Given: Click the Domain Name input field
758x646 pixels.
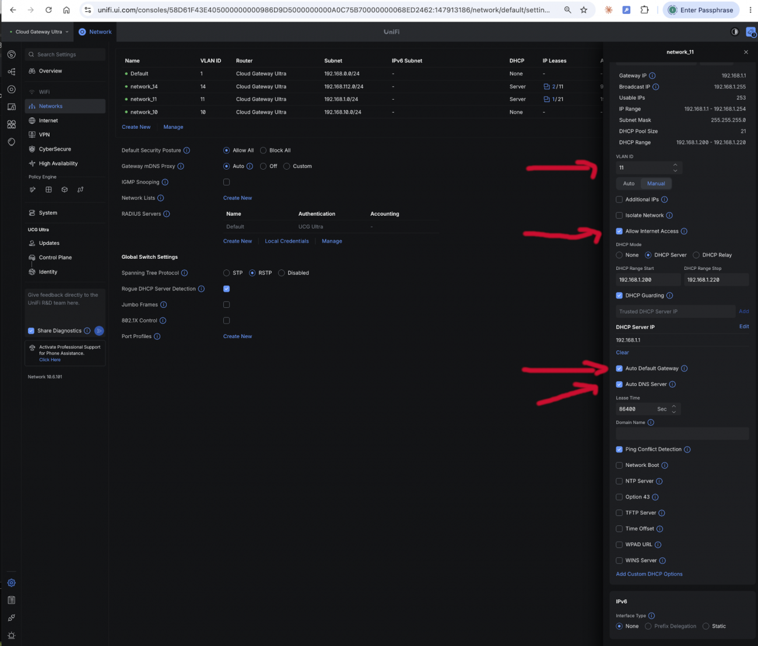Looking at the screenshot, I should [x=682, y=433].
